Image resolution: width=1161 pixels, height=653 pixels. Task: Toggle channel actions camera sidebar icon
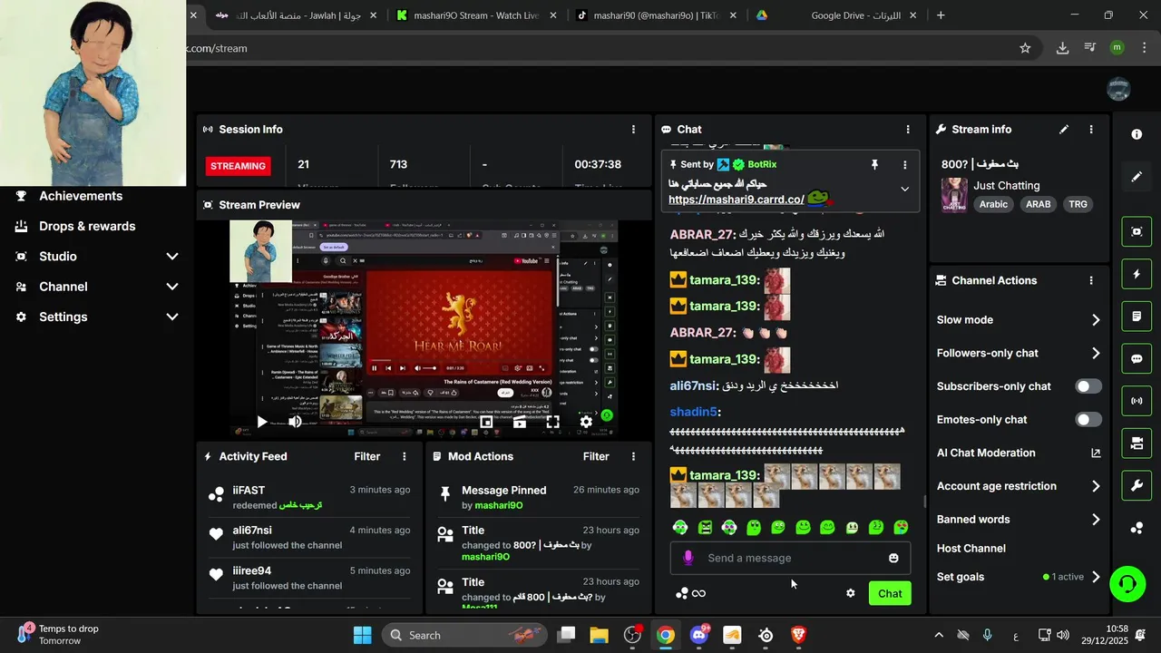1137,443
